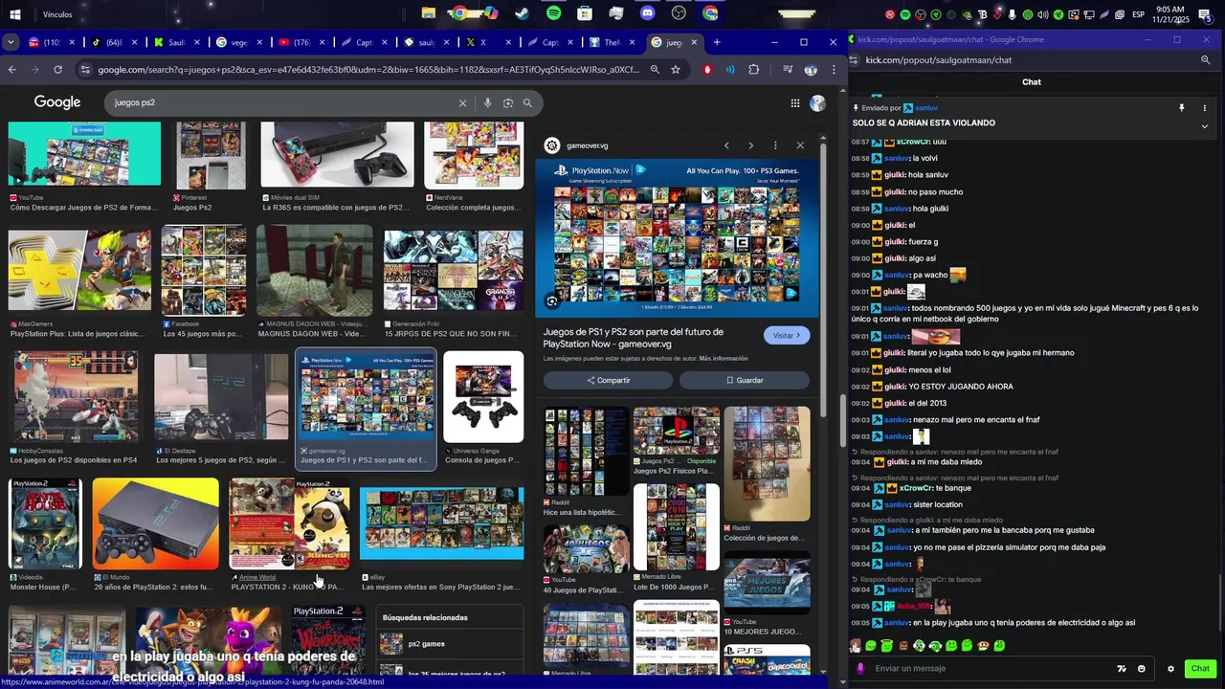The image size is (1225, 689).
Task: Expand the pinned chat message chevron
Action: point(1204,126)
